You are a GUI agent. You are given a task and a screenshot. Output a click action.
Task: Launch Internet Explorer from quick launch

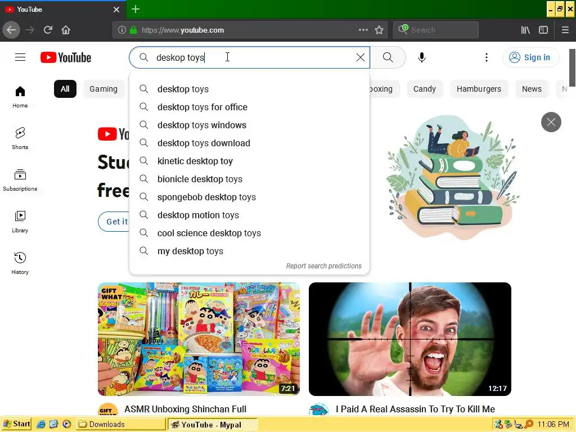coord(40,424)
